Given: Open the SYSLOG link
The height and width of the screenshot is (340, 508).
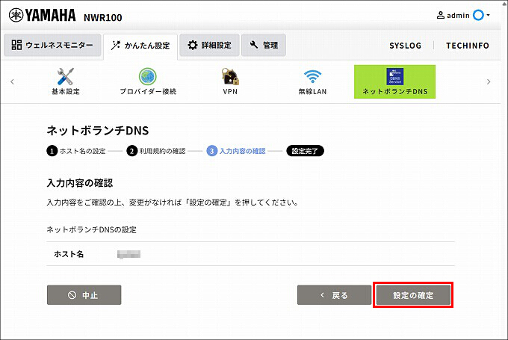Looking at the screenshot, I should 406,46.
